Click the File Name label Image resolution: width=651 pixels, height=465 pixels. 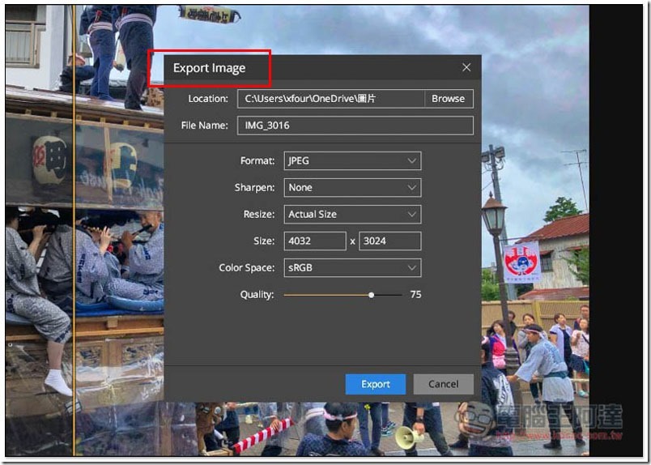[x=205, y=126]
